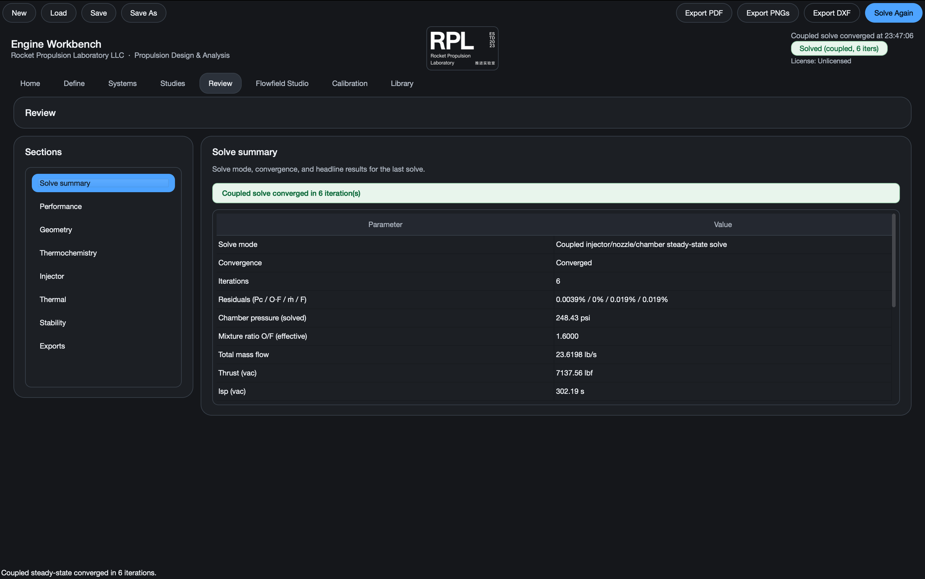Click the 'Sections' panel heading
The height and width of the screenshot is (579, 925).
(43, 152)
